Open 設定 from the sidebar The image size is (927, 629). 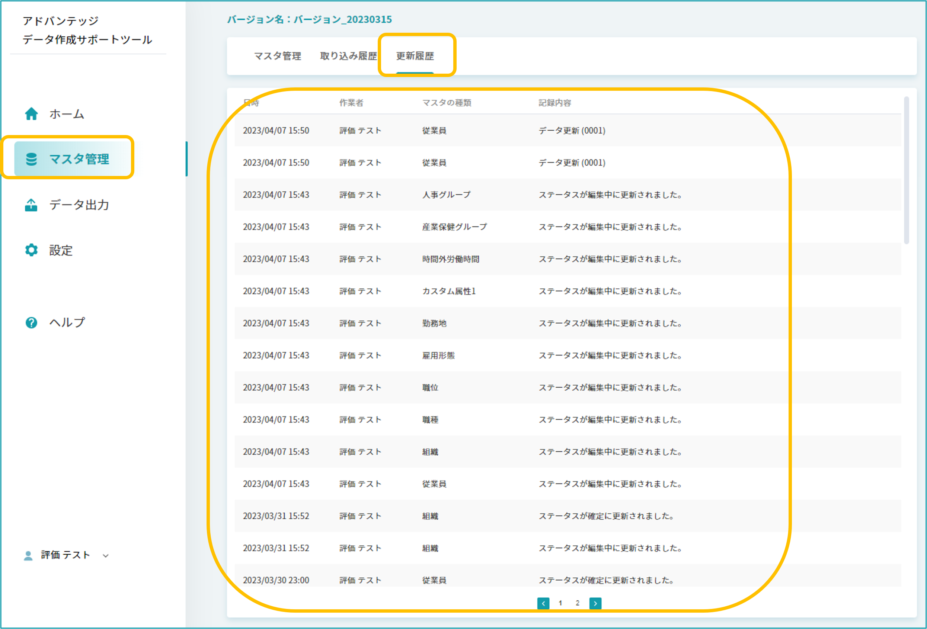[x=61, y=250]
